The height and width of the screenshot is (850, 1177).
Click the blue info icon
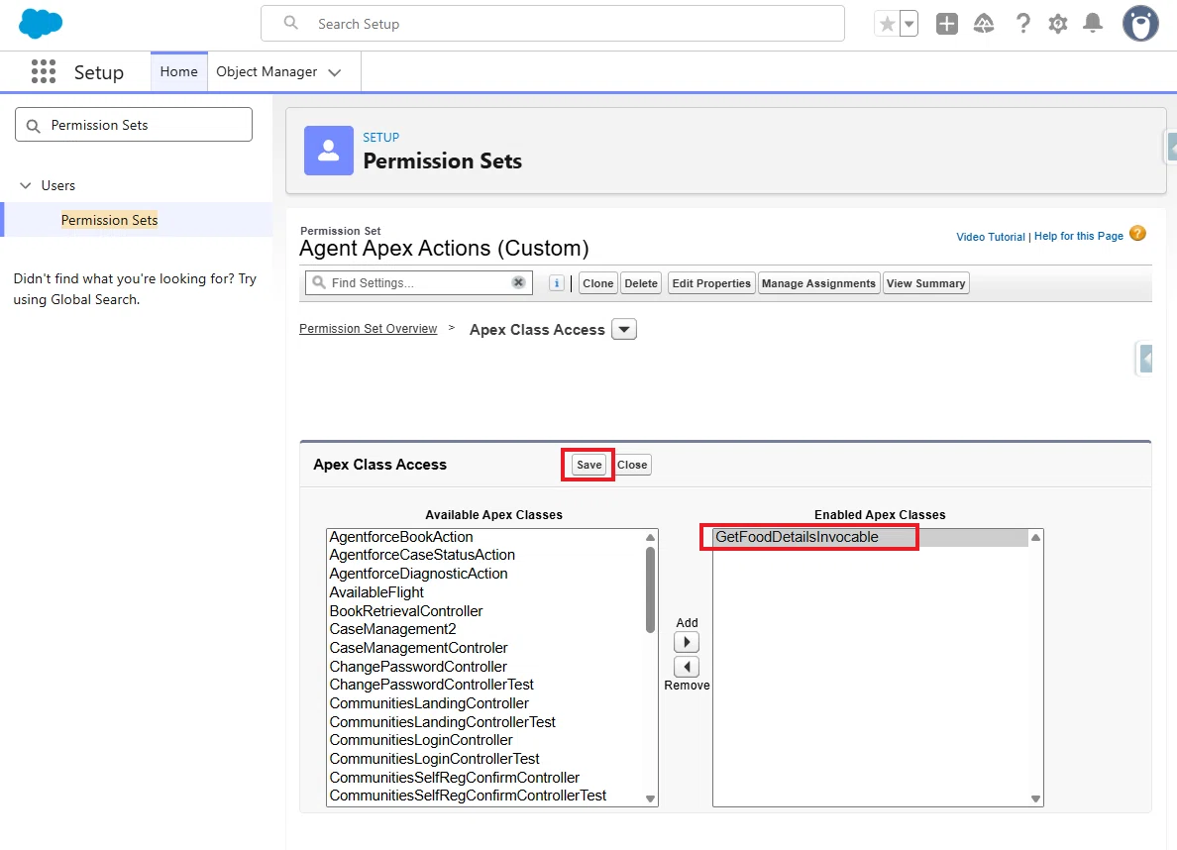[556, 283]
